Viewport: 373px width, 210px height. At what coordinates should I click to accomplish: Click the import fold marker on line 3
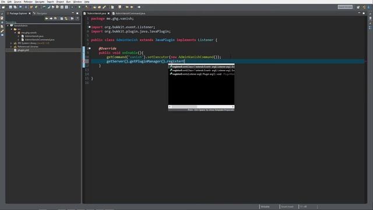[90, 27]
